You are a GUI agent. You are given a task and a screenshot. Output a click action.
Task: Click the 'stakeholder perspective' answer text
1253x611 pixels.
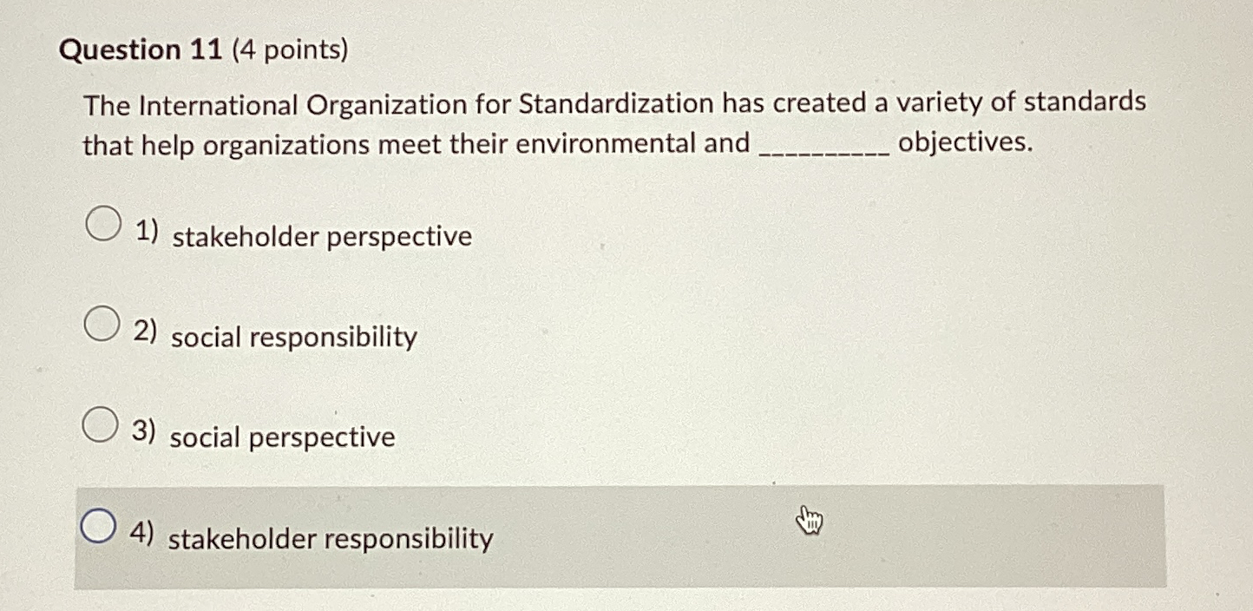321,236
